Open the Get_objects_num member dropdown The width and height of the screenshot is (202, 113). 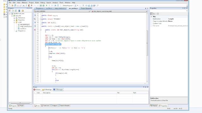(119, 11)
